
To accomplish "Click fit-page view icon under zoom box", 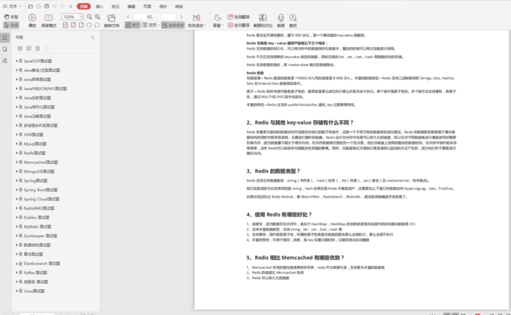I will [x=73, y=25].
